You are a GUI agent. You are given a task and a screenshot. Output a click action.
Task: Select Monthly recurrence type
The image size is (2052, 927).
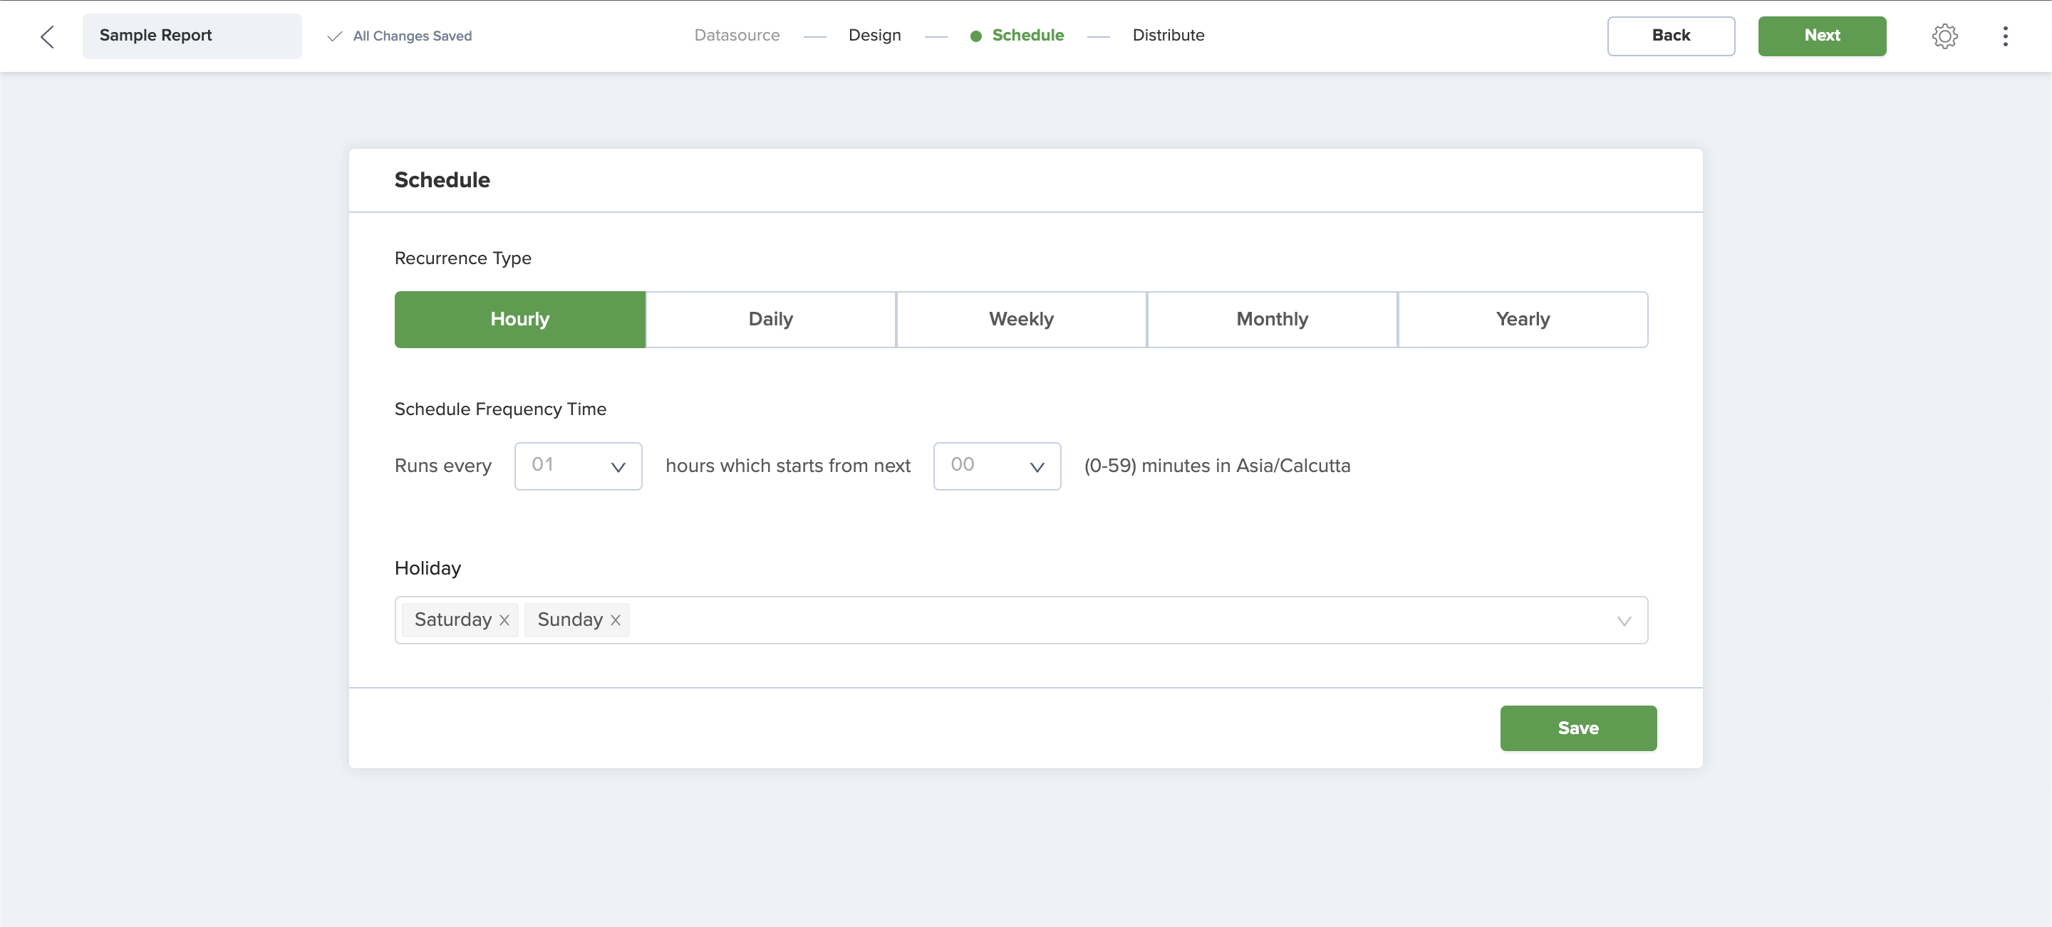[x=1271, y=319]
